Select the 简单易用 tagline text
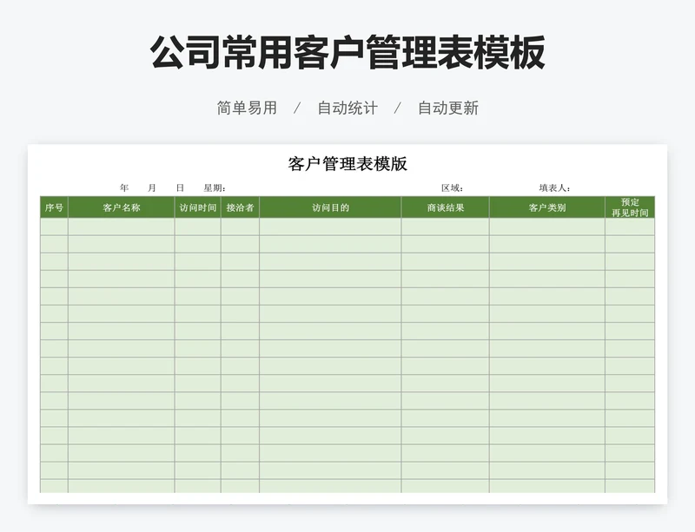The image size is (695, 532). 247,108
